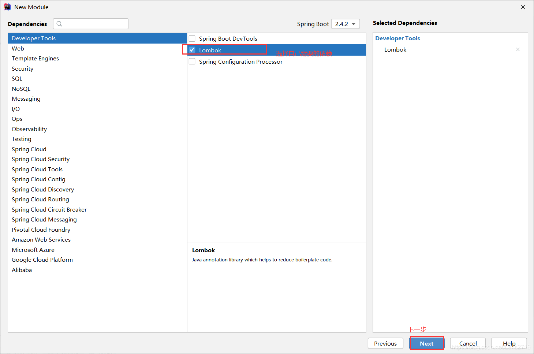Open the Testing category
Image resolution: width=534 pixels, height=354 pixels.
pyautogui.click(x=97, y=139)
